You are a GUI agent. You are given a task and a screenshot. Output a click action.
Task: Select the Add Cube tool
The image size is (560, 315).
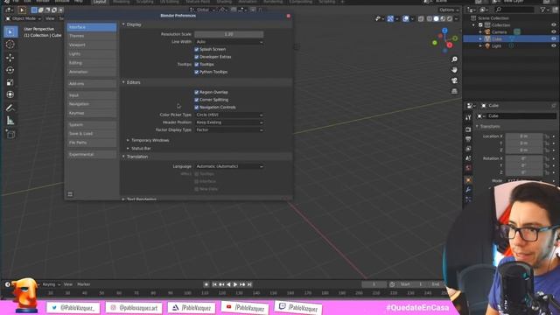pos(10,134)
